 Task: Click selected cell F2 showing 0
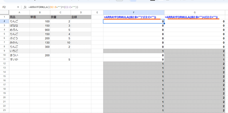click(x=134, y=21)
